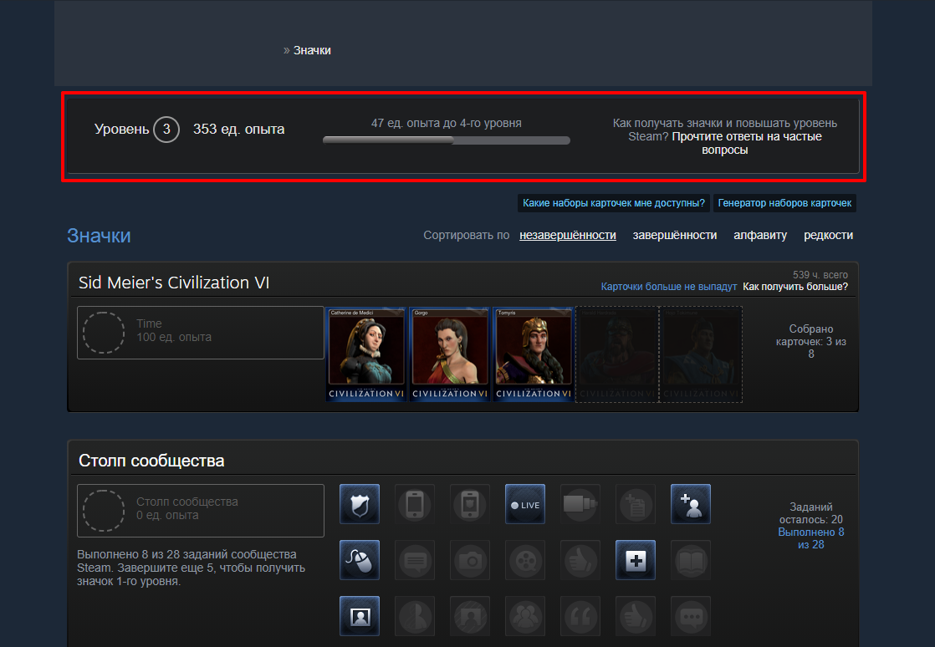Click the phone with shield task icon
The height and width of the screenshot is (647, 935).
click(x=470, y=504)
